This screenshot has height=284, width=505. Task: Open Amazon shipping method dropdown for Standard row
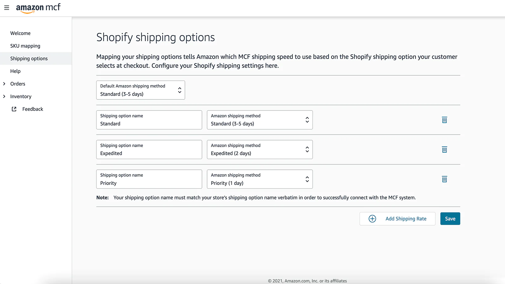coord(260,120)
